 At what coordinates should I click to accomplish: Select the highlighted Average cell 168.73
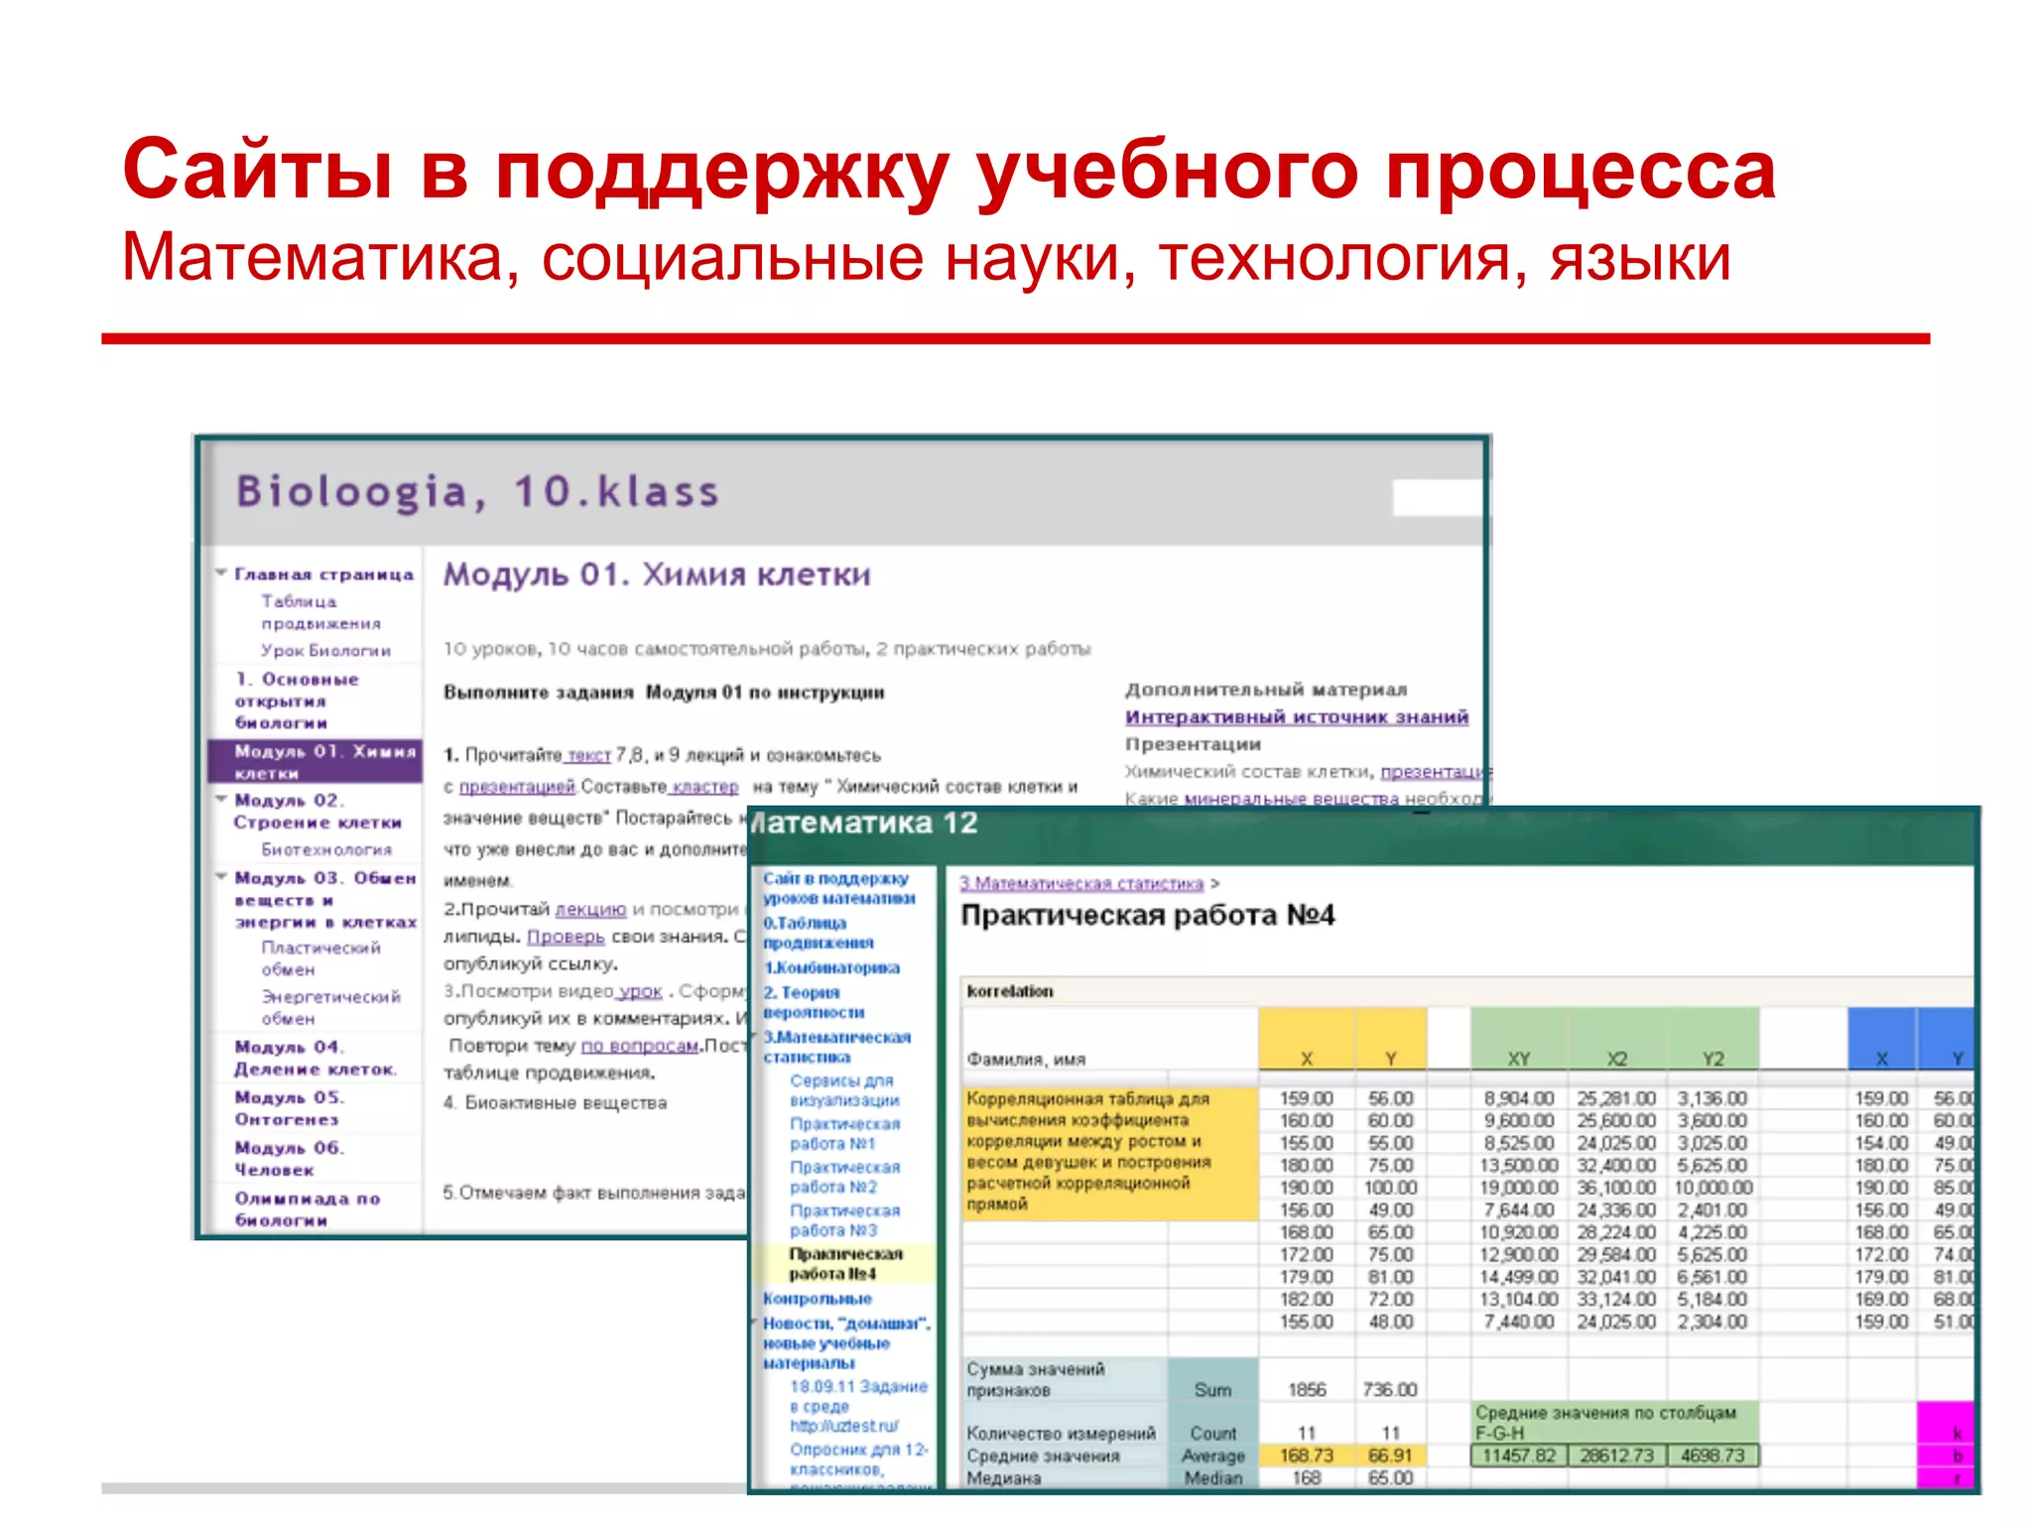tap(1306, 1456)
